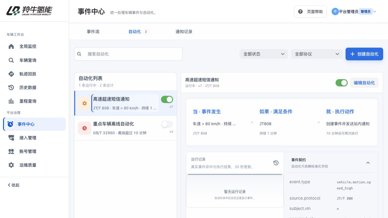
Task: Click the 自动化列表 heading
Action: [x=90, y=78]
